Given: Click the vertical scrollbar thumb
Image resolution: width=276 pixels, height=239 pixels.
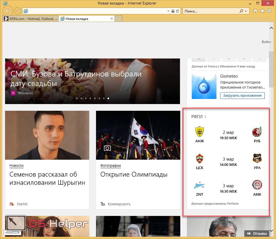Looking at the screenshot, I should coord(271,69).
